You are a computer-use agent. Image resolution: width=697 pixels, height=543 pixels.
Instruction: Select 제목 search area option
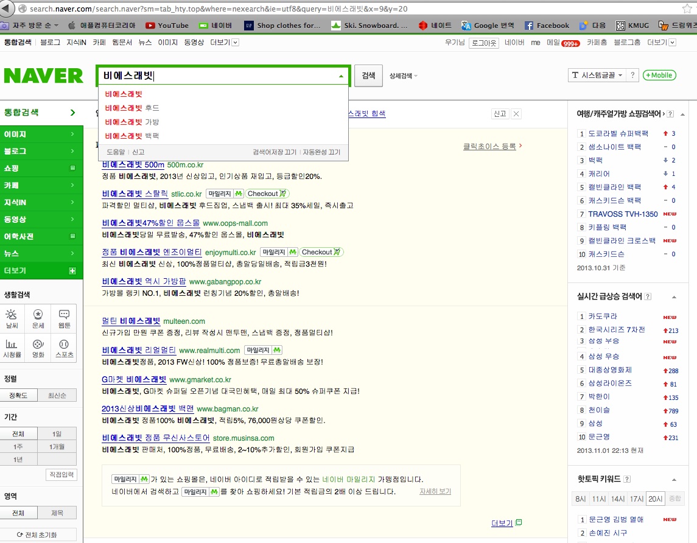[x=57, y=513]
